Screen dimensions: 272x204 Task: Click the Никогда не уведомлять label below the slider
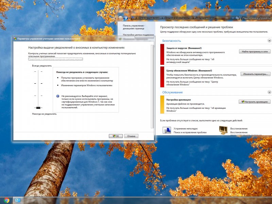(x=44, y=114)
